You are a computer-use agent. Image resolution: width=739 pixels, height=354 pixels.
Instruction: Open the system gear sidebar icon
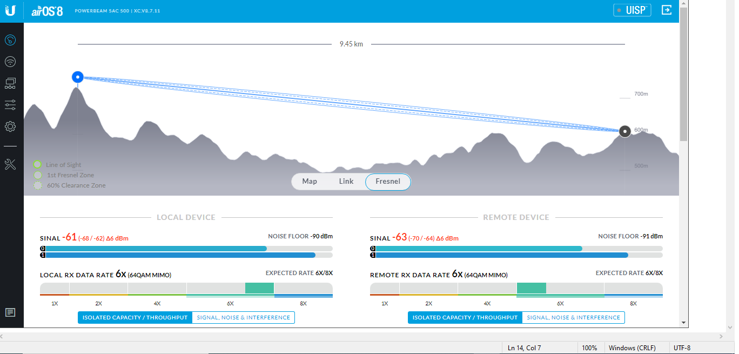10,126
